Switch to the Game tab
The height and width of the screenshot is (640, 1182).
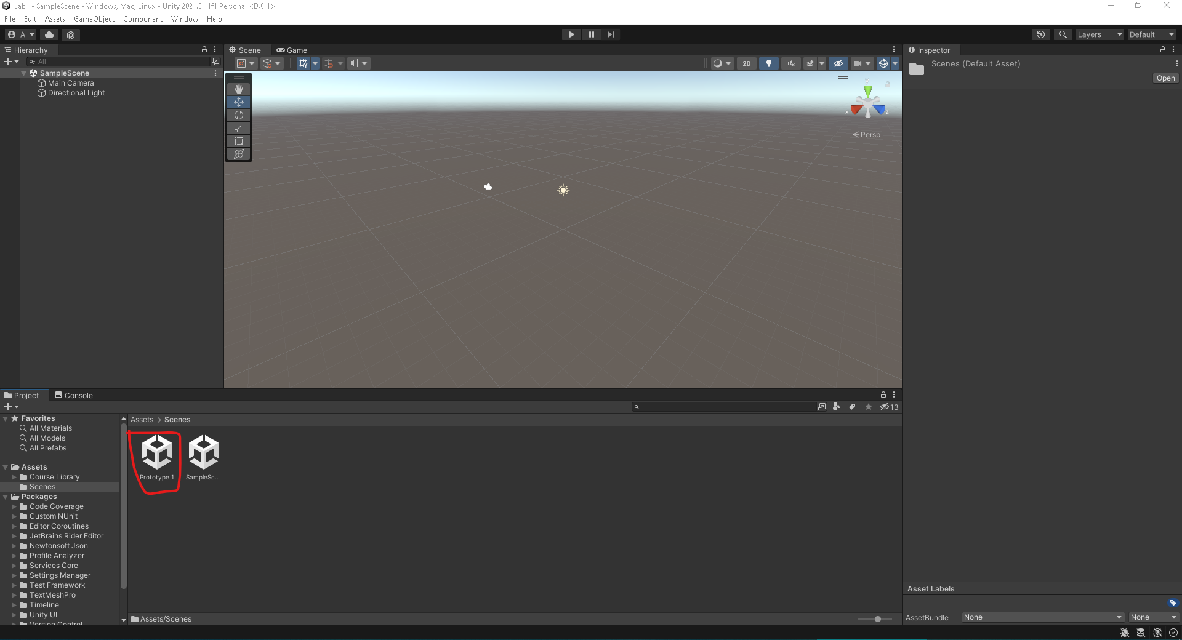pos(292,50)
